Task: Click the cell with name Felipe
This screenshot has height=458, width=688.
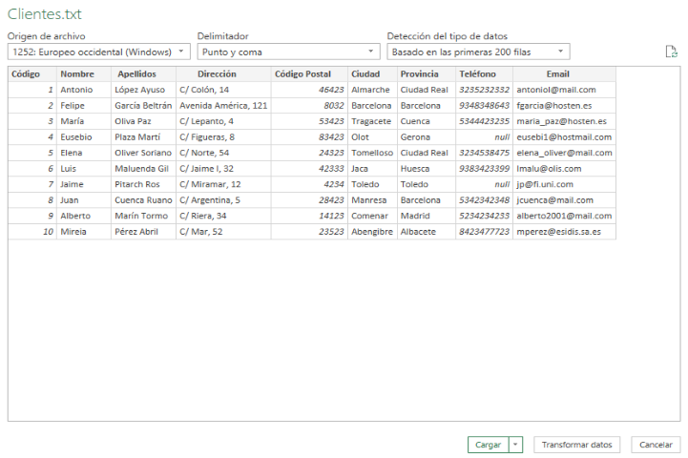Action: point(84,106)
